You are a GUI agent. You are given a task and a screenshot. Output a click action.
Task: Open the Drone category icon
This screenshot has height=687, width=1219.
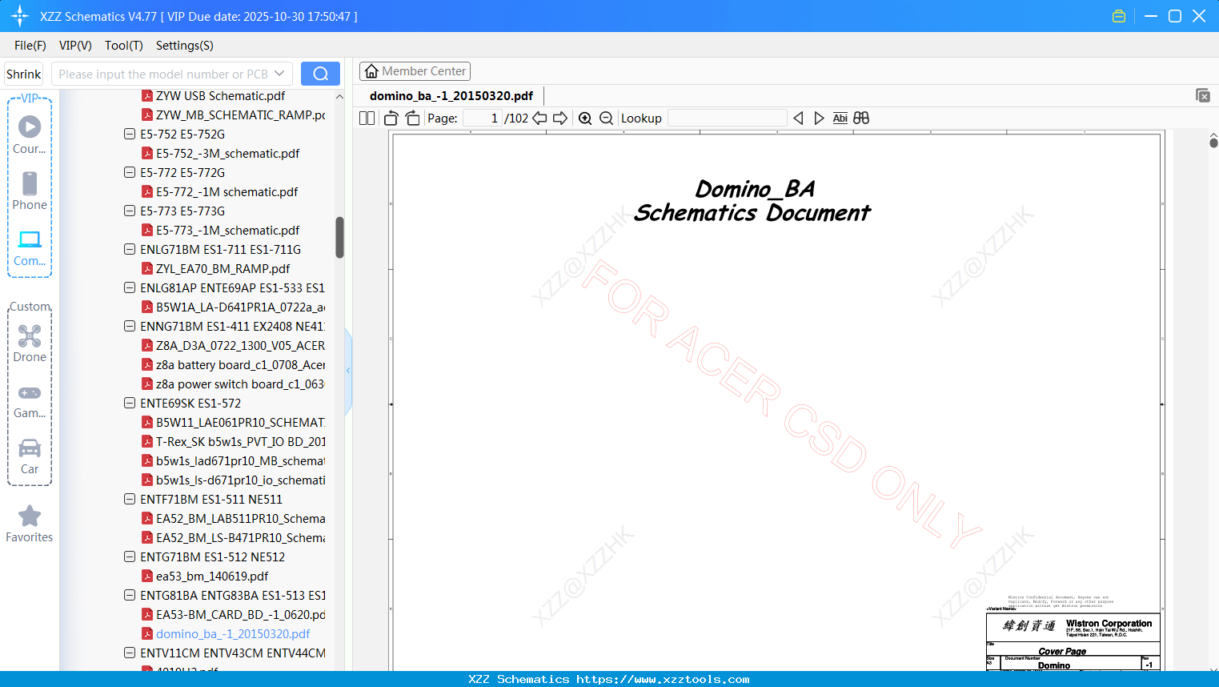[x=30, y=335]
